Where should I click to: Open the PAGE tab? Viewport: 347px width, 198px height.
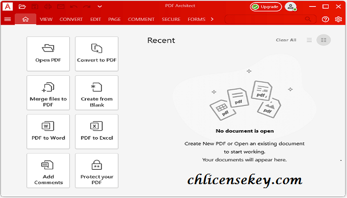pos(115,19)
